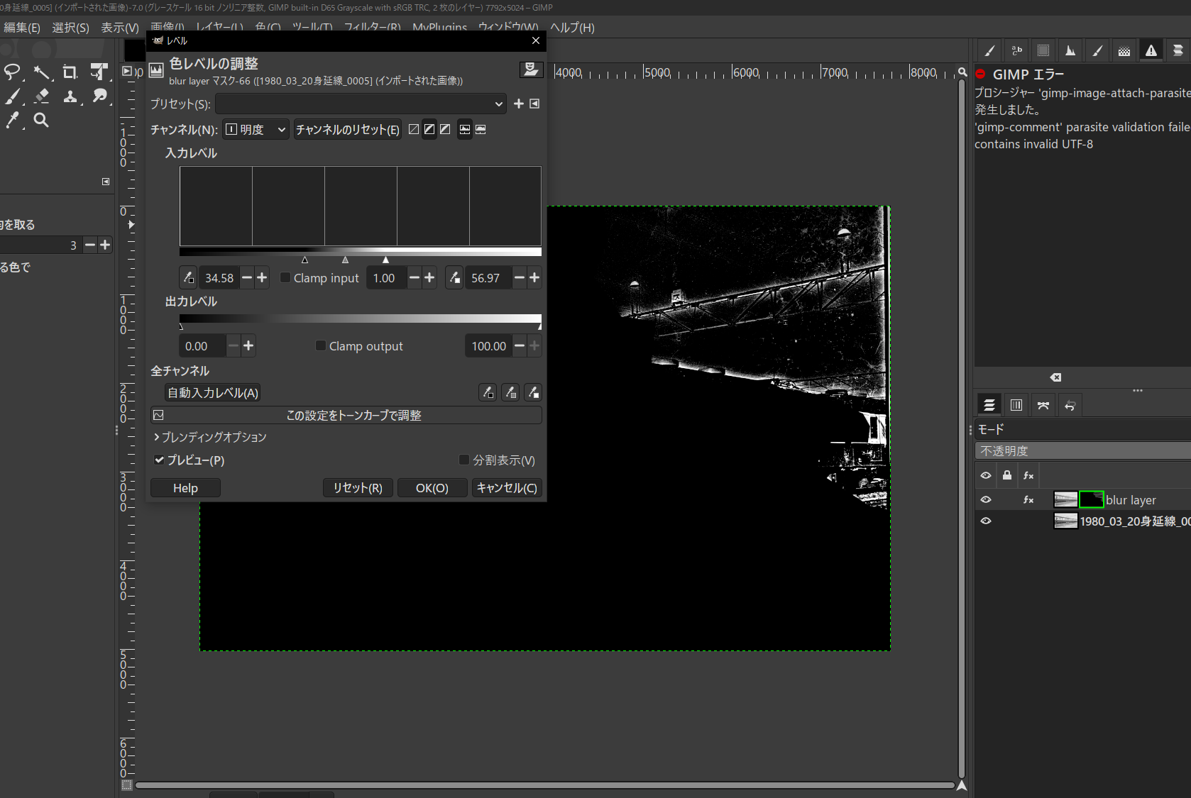
Task: Decrease the gamma value 1.00
Action: pyautogui.click(x=415, y=278)
